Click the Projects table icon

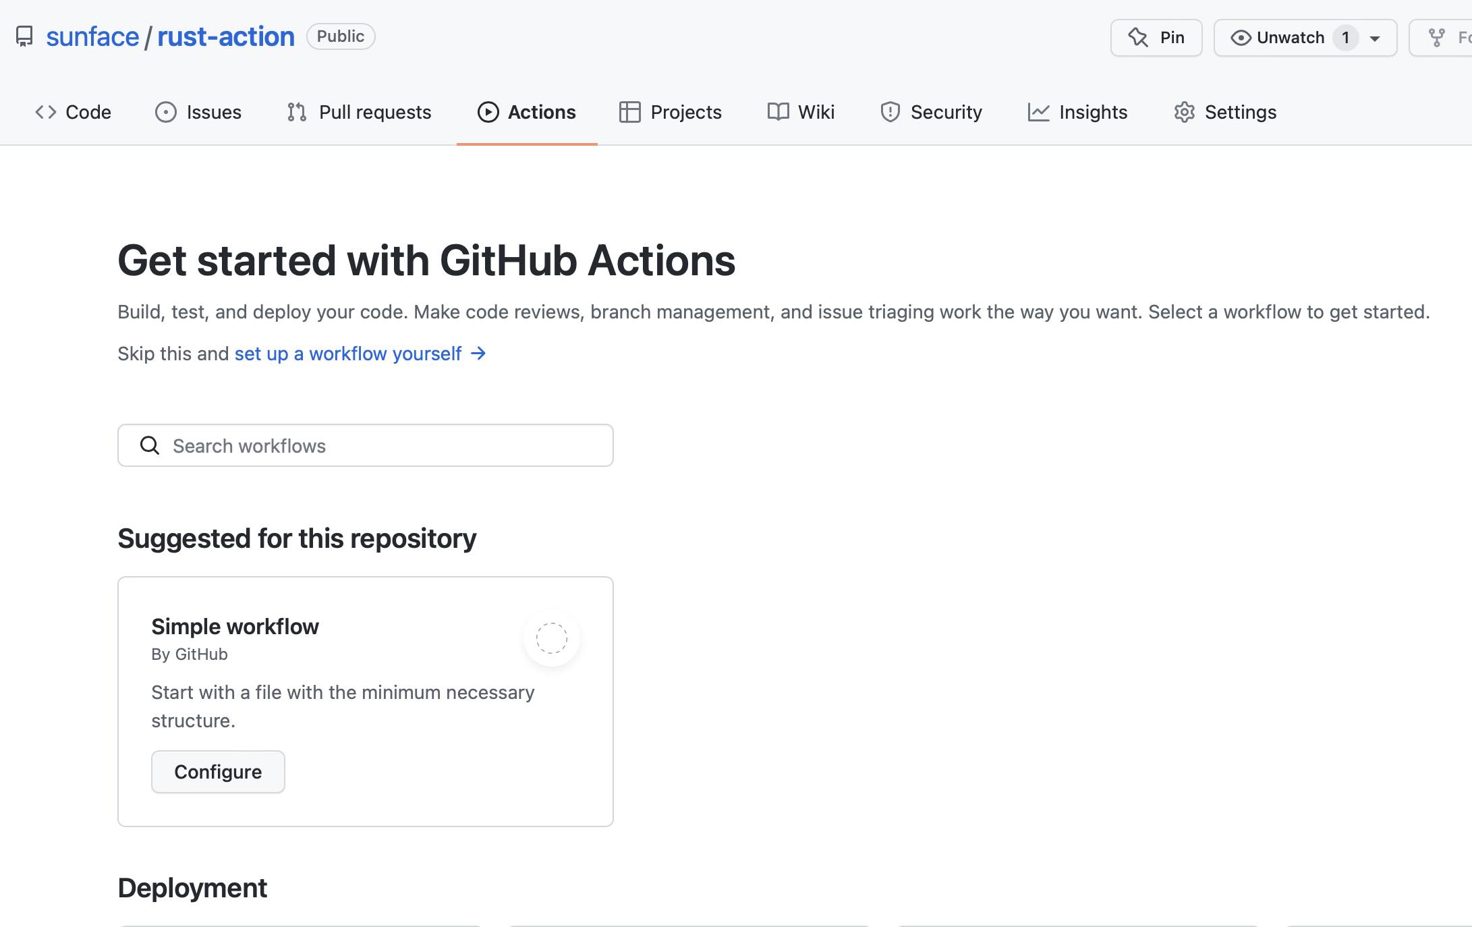click(629, 112)
